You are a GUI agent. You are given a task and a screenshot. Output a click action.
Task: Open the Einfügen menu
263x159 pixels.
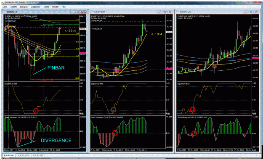(x=24, y=7)
